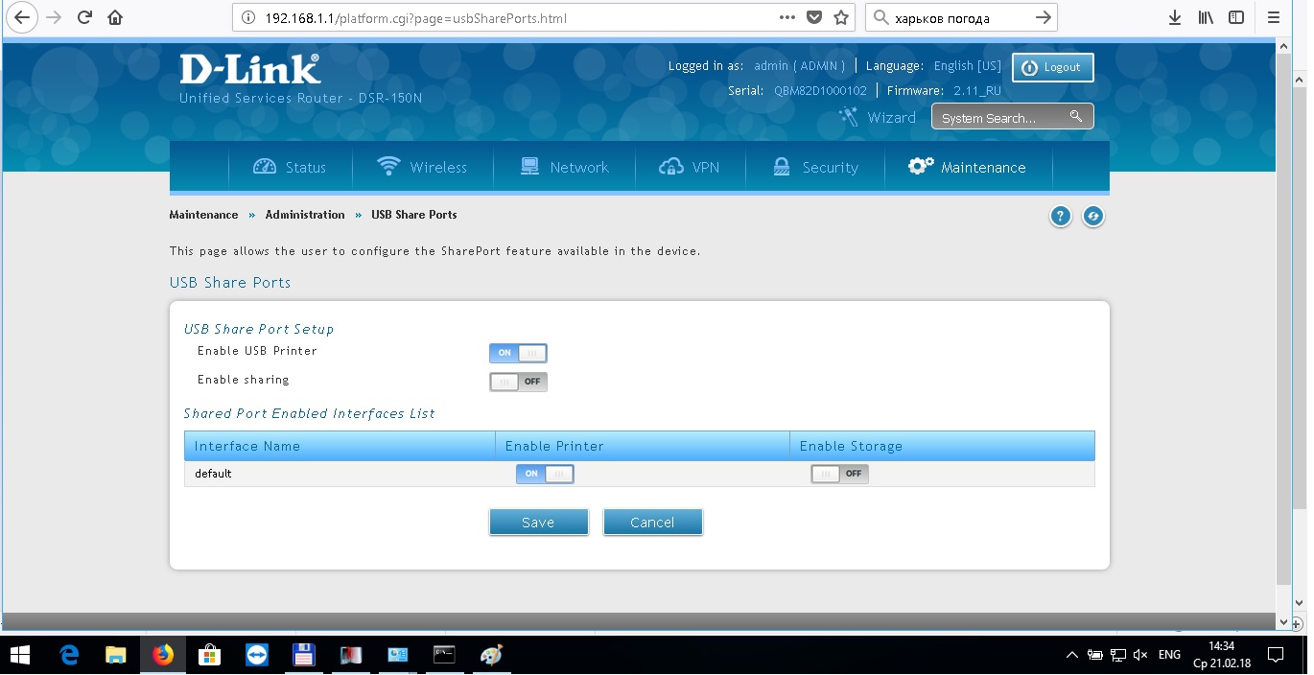Launch the Wizard

coord(878,117)
